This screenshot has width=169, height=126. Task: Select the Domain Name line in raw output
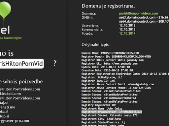110,53
